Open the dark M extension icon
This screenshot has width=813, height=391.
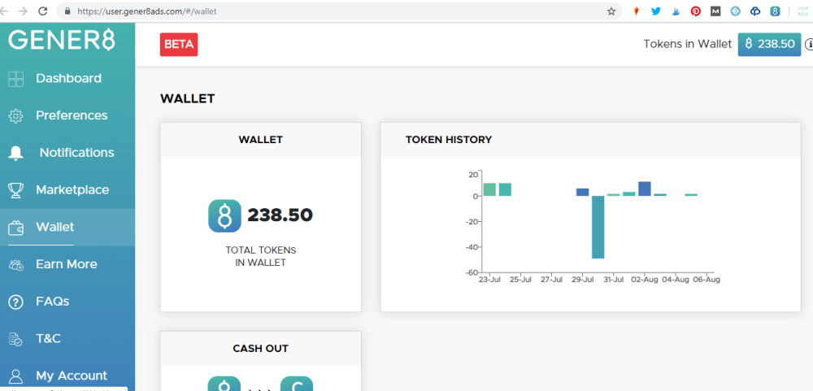click(x=715, y=11)
